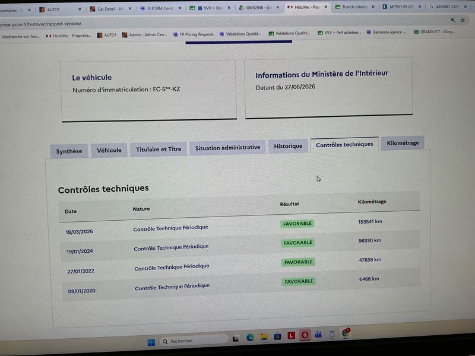Open the Villefranche-sur-Sao bookmark
This screenshot has width=475, height=356.
pos(20,36)
